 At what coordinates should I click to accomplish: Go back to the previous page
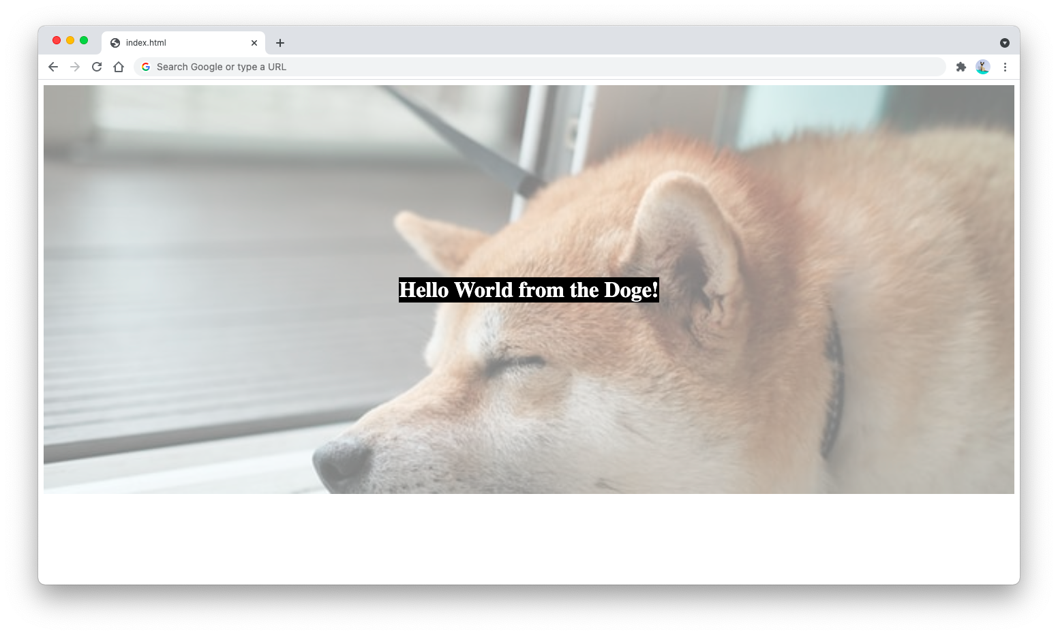(53, 67)
